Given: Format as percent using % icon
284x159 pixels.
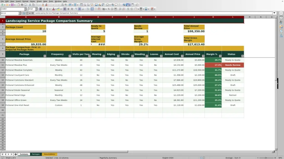Looking at the screenshot, I should tap(108, 9).
